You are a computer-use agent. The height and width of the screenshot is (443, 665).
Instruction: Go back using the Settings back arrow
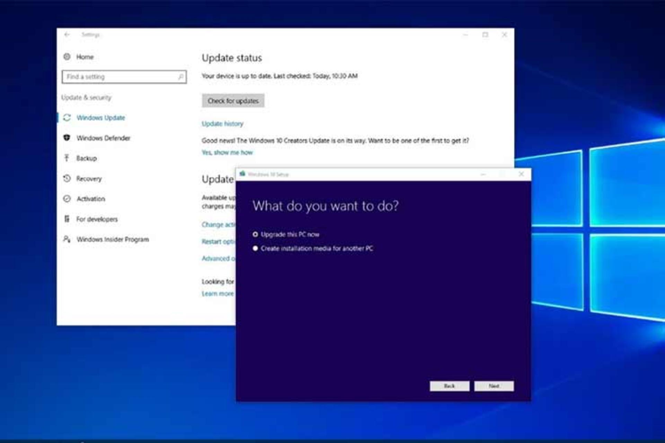(x=67, y=35)
